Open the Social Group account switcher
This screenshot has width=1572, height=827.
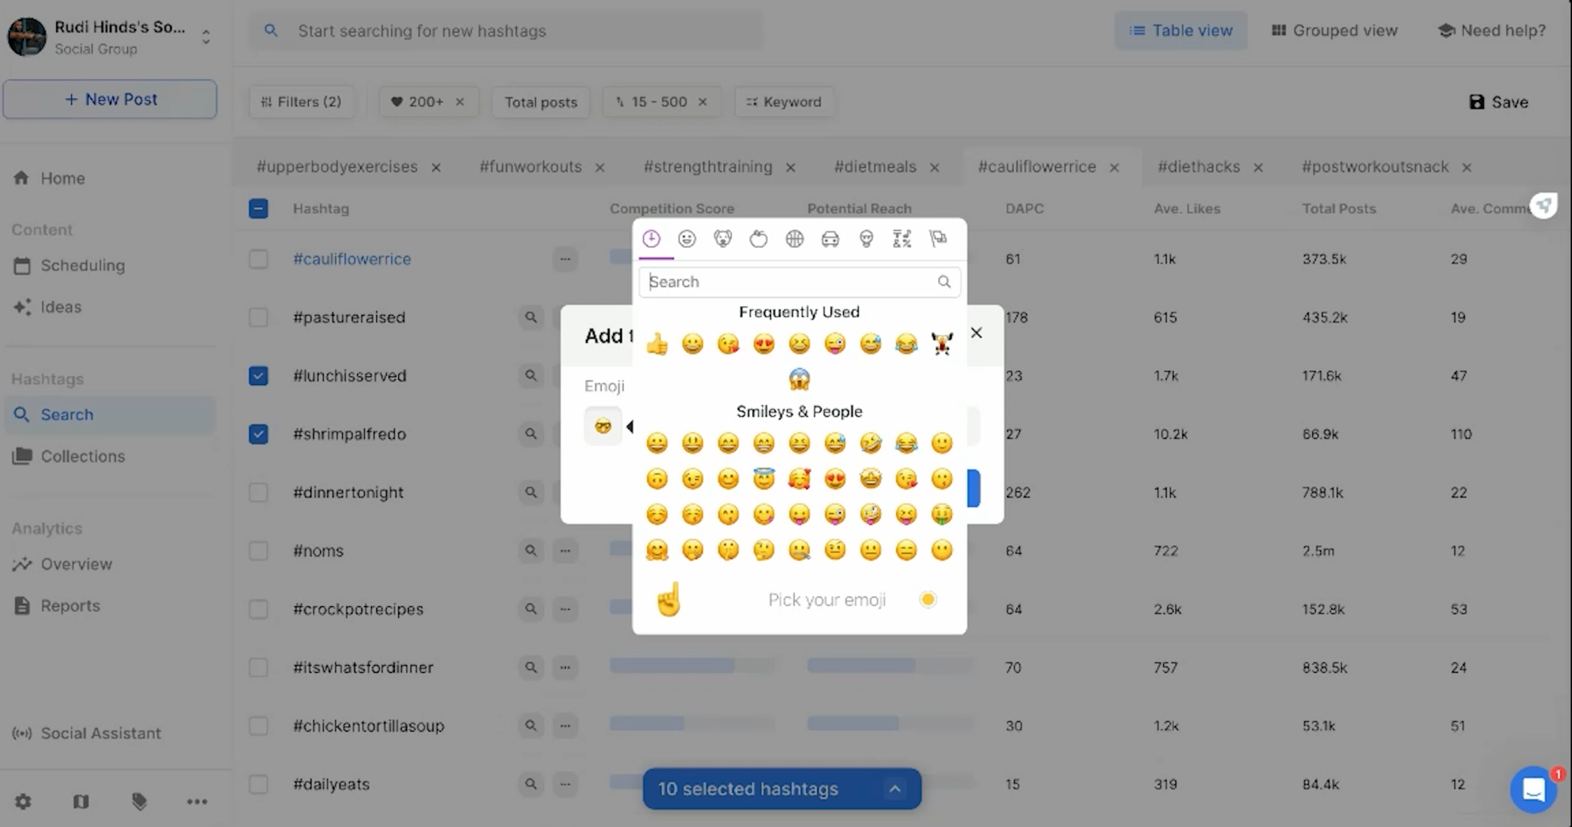pos(206,37)
